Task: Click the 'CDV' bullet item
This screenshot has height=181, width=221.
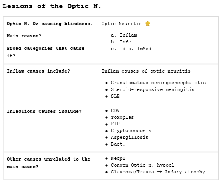Action: 115,110
